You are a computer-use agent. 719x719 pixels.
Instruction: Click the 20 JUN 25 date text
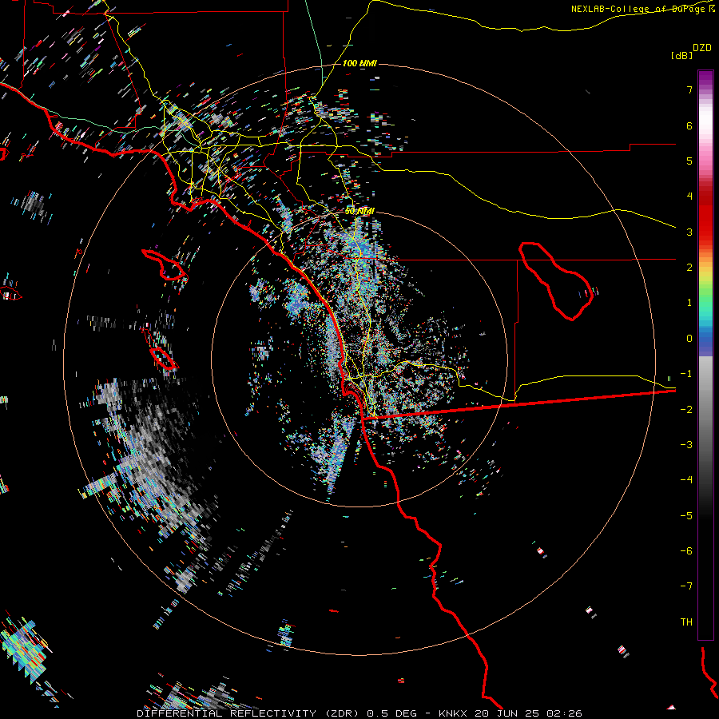[508, 713]
